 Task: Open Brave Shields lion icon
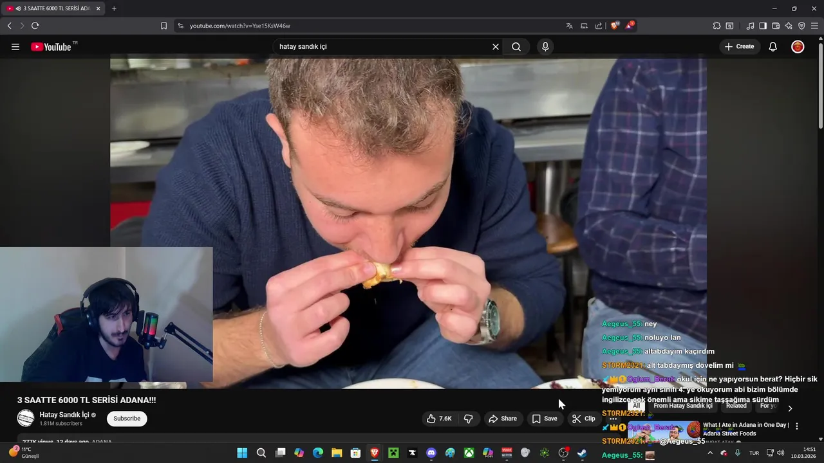(615, 26)
